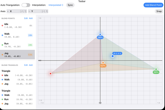Image resolution: width=165 pixels, height=110 pixels.
Task: Click Edit next to Blend Triangles
Action: tap(26, 65)
